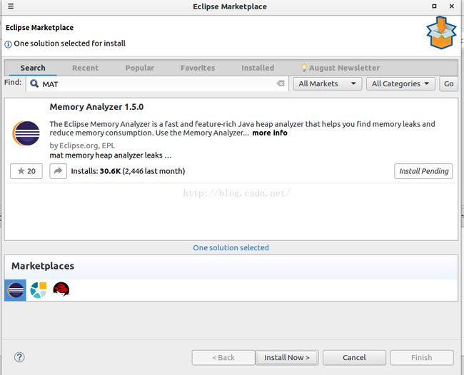The height and width of the screenshot is (375, 464).
Task: Favorite Memory Analyzer with star button
Action: [26, 171]
